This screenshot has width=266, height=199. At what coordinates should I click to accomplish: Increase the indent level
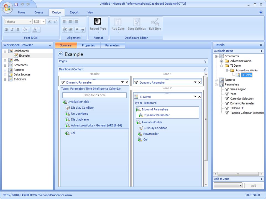[70, 30]
